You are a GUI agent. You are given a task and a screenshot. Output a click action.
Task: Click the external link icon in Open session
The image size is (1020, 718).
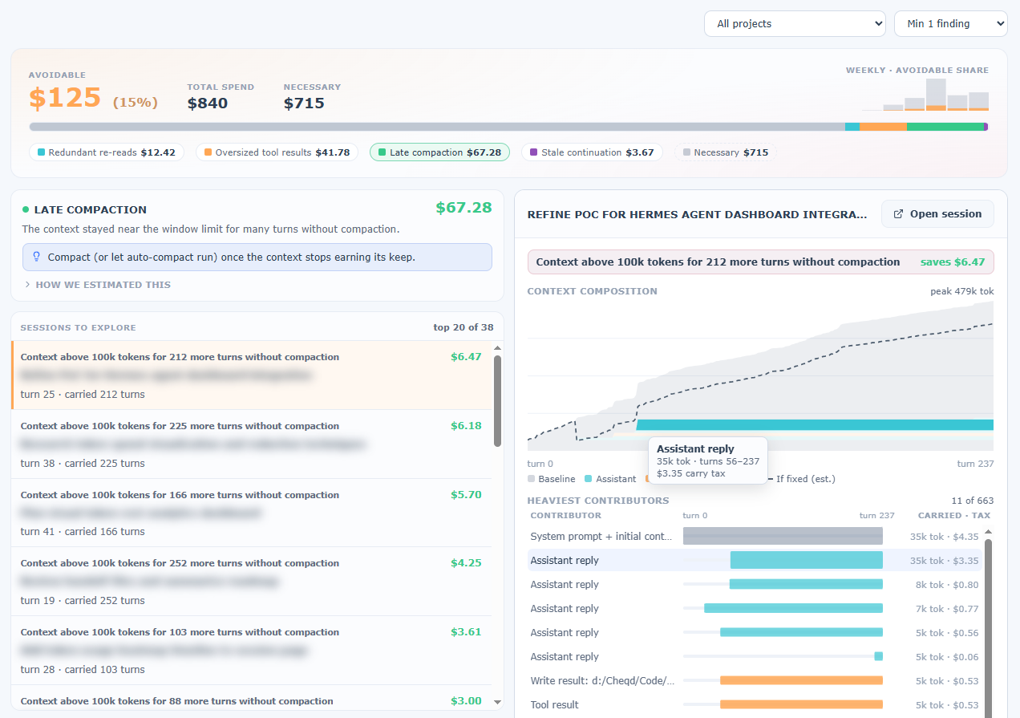[x=898, y=214]
